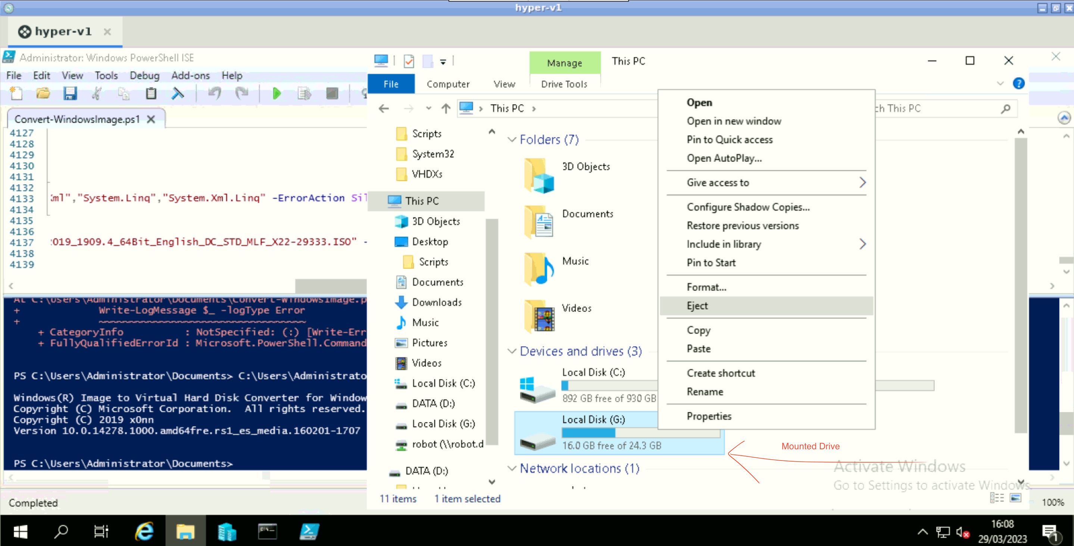1074x546 pixels.
Task: Open the Recent locations dropdown in Explorer
Action: pos(429,108)
